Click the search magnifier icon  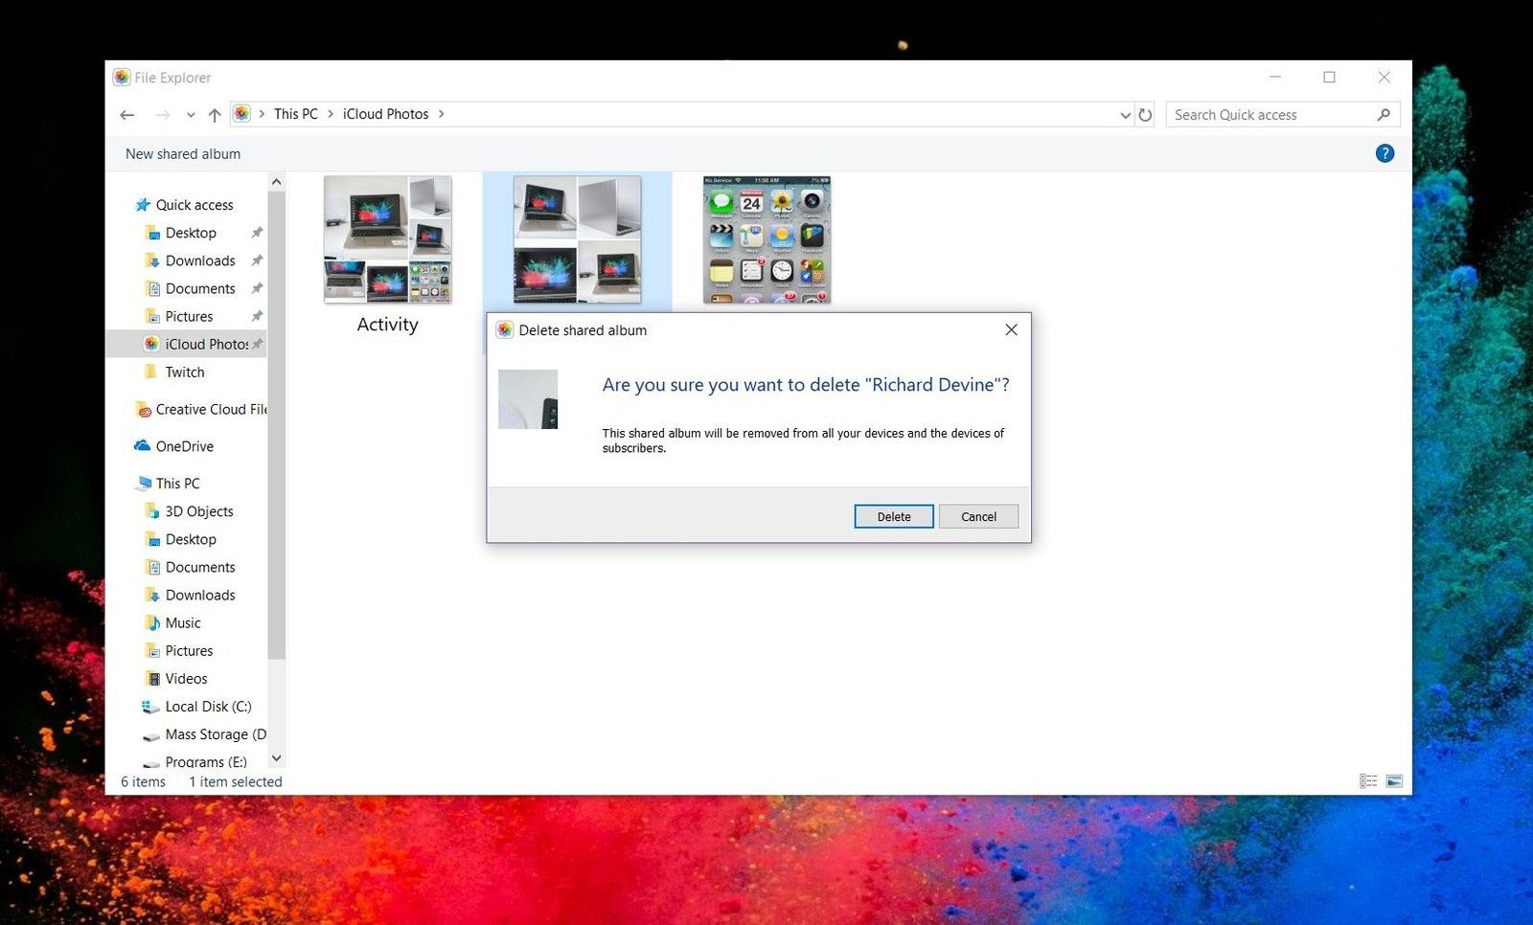[1384, 115]
